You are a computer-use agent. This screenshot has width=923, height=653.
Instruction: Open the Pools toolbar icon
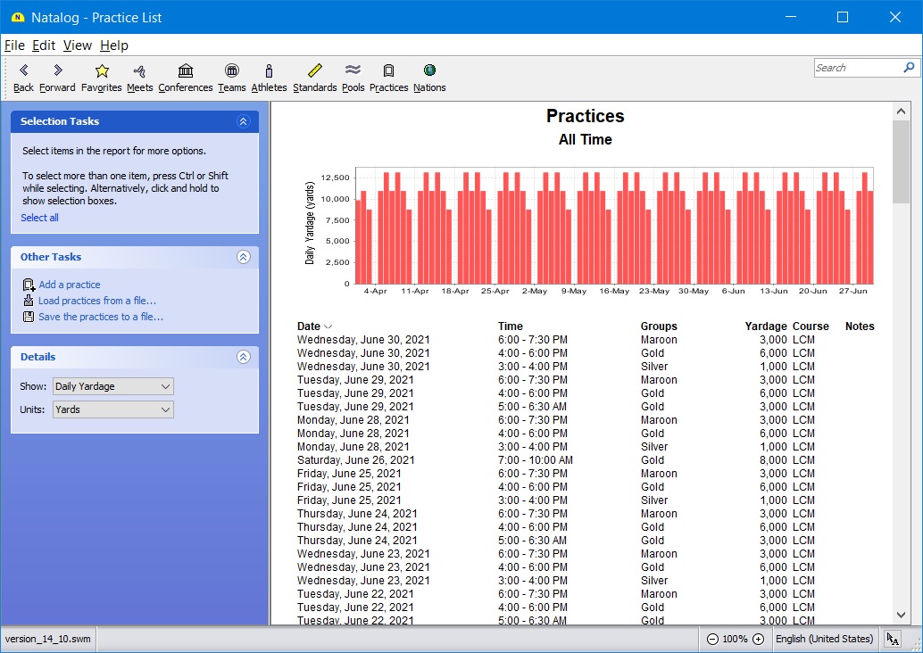point(353,78)
